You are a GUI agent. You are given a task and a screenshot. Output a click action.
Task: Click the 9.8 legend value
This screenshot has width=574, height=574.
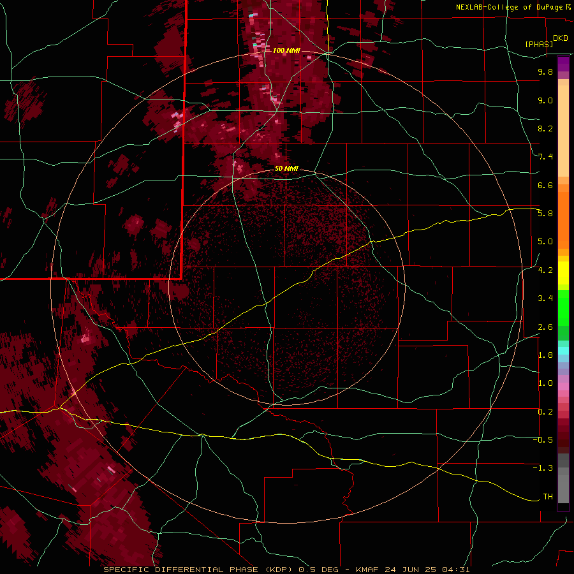(x=545, y=71)
